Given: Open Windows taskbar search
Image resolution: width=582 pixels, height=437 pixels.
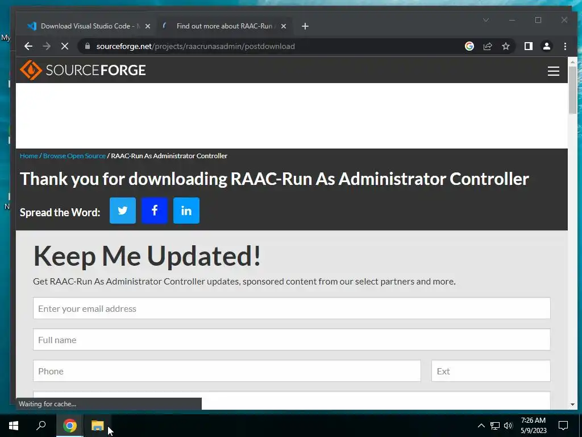Looking at the screenshot, I should [x=41, y=425].
